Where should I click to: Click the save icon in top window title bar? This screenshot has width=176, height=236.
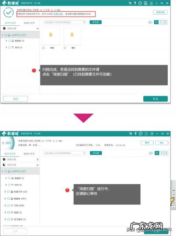145,3
